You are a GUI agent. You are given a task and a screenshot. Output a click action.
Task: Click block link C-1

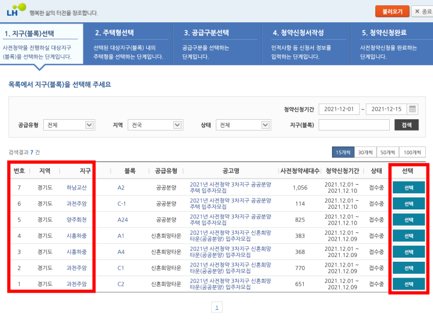[121, 203]
